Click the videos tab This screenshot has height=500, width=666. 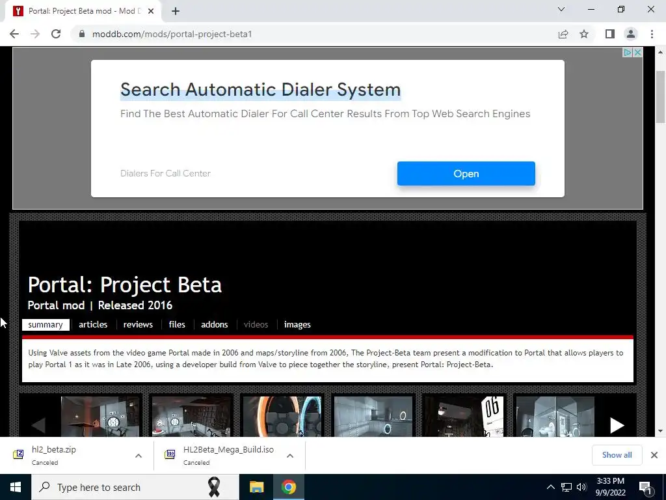(x=256, y=324)
